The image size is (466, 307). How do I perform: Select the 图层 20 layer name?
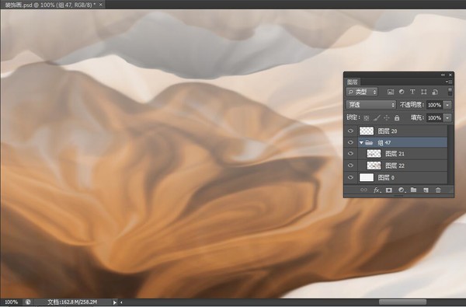388,131
